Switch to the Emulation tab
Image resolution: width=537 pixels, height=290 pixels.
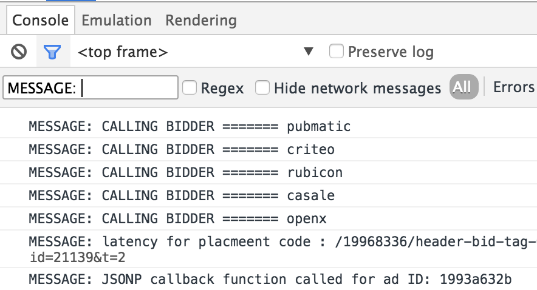[x=117, y=20]
